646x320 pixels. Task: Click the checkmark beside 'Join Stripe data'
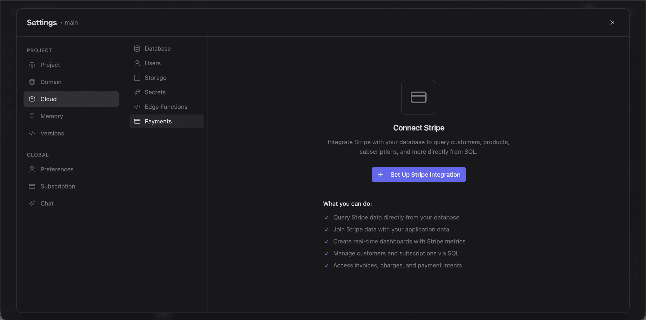pos(326,229)
